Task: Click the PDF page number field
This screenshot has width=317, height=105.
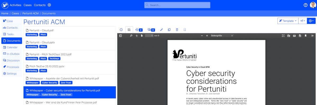Action: [149, 36]
